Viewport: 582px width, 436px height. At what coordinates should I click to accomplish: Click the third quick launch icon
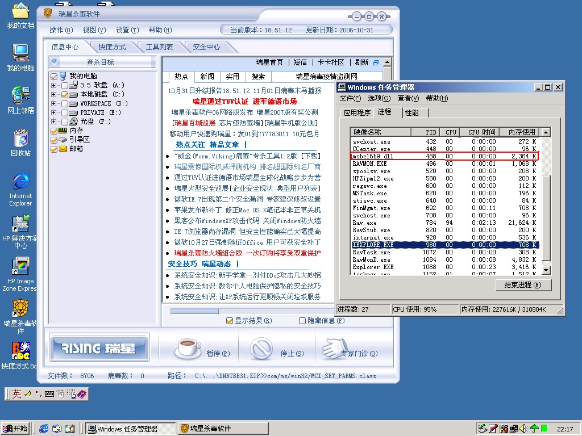click(x=70, y=429)
